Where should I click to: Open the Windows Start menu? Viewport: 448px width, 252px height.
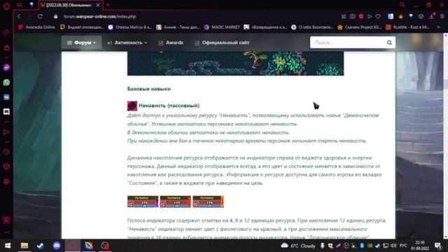click(x=8, y=246)
